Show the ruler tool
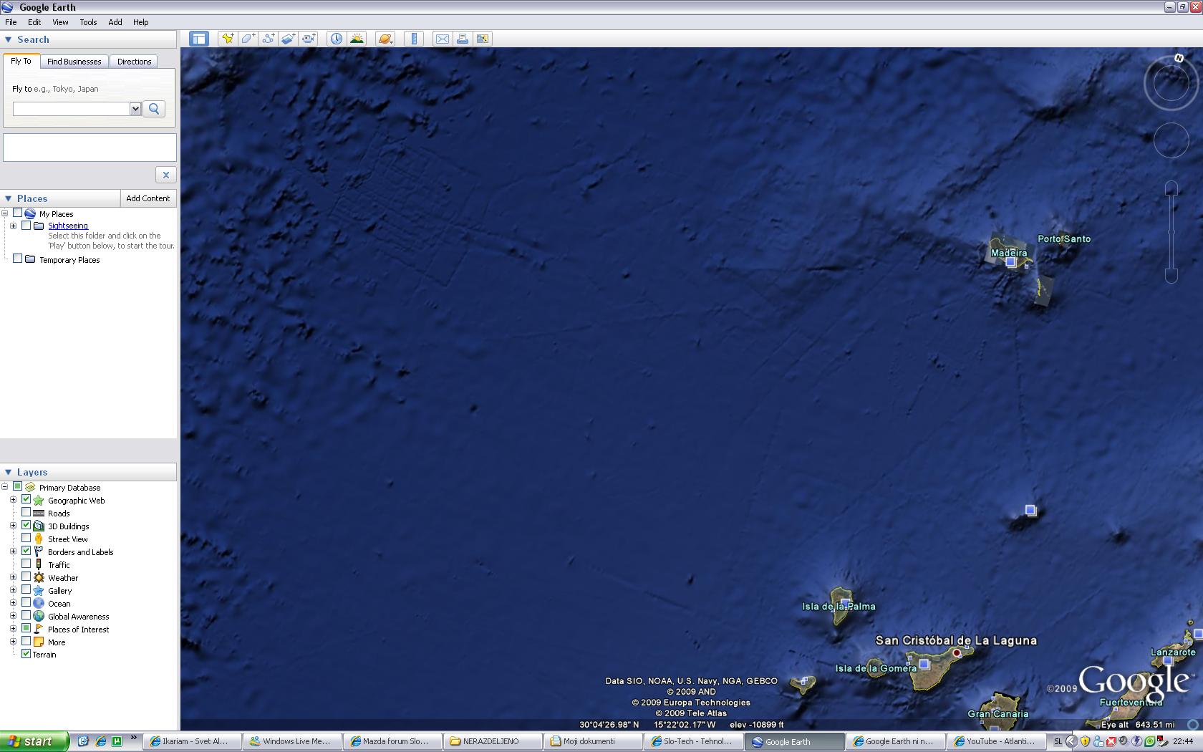Screen dimensions: 1203x752 (x=414, y=39)
